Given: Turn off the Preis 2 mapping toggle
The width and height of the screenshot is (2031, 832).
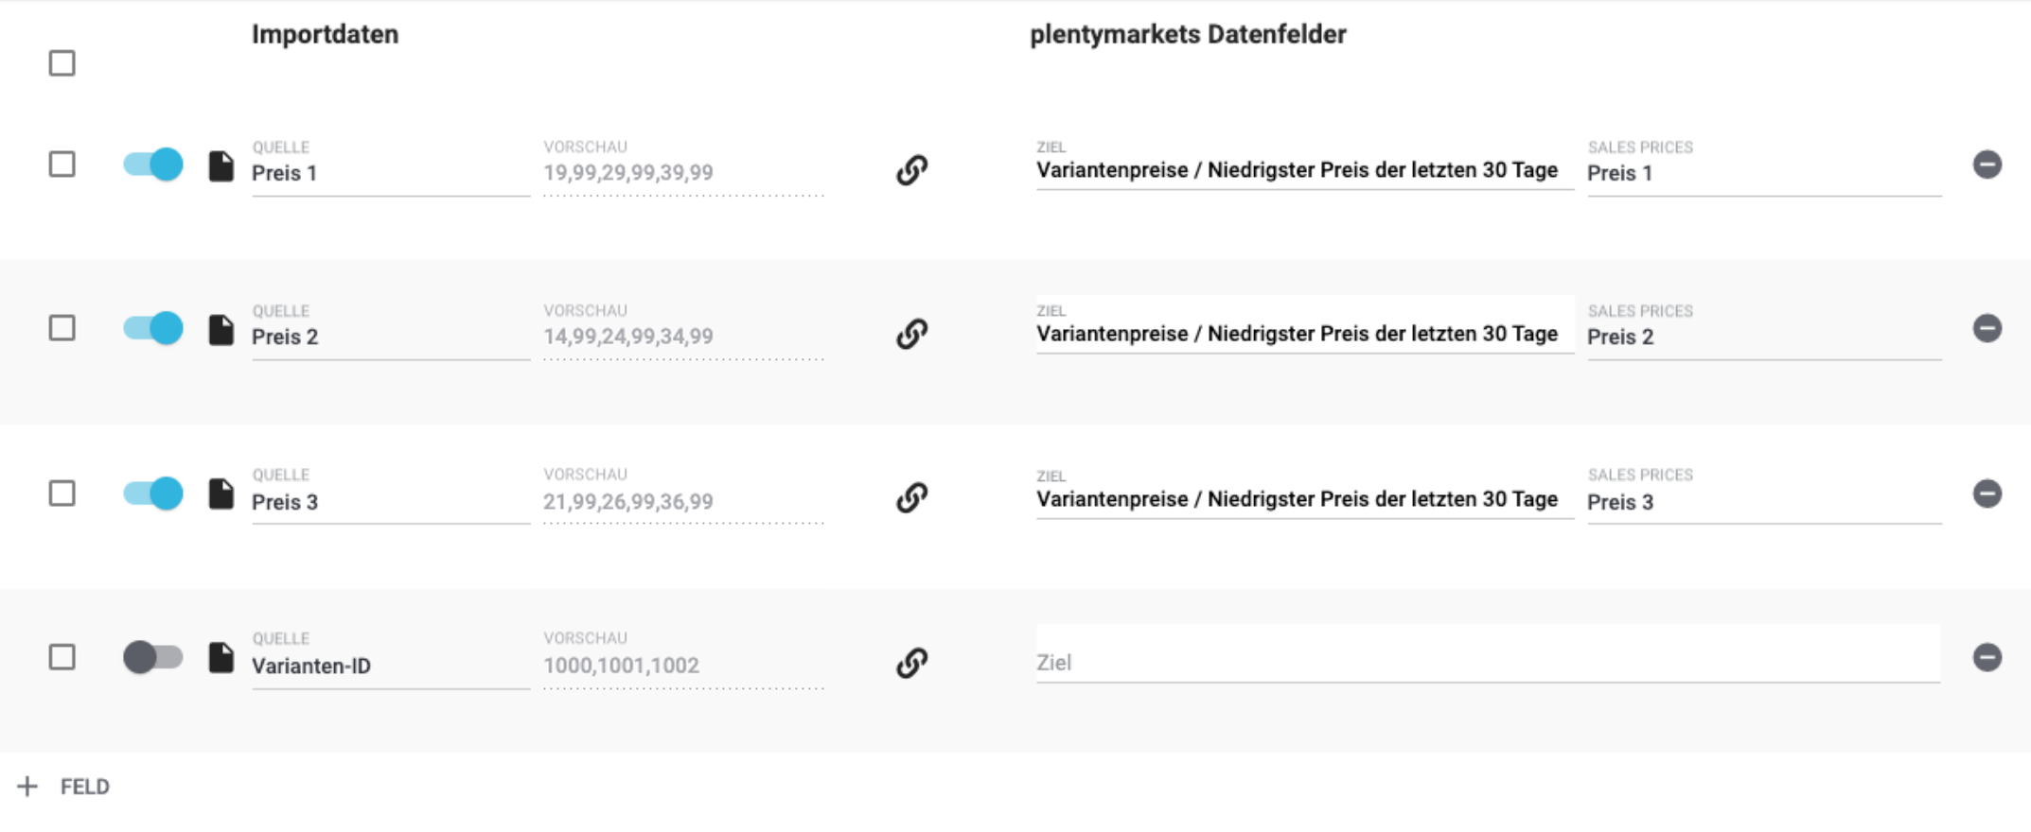Looking at the screenshot, I should tap(153, 329).
